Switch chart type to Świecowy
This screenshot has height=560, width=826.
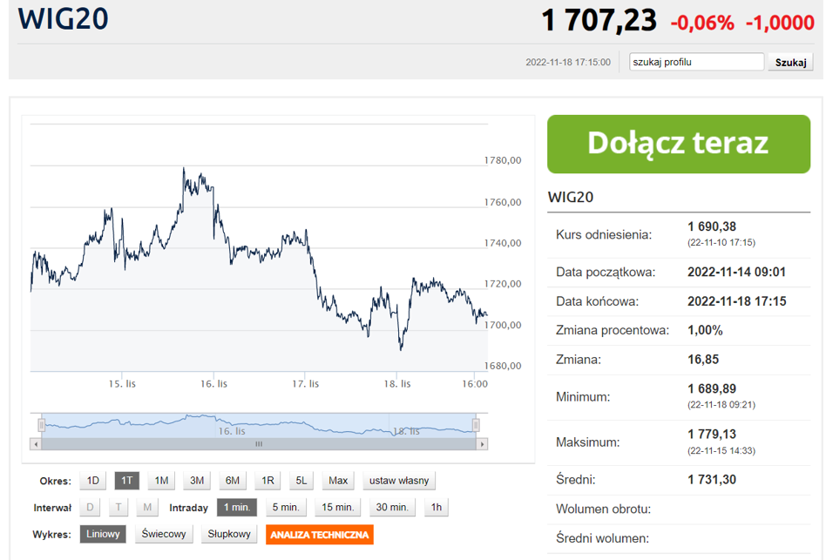click(x=164, y=534)
